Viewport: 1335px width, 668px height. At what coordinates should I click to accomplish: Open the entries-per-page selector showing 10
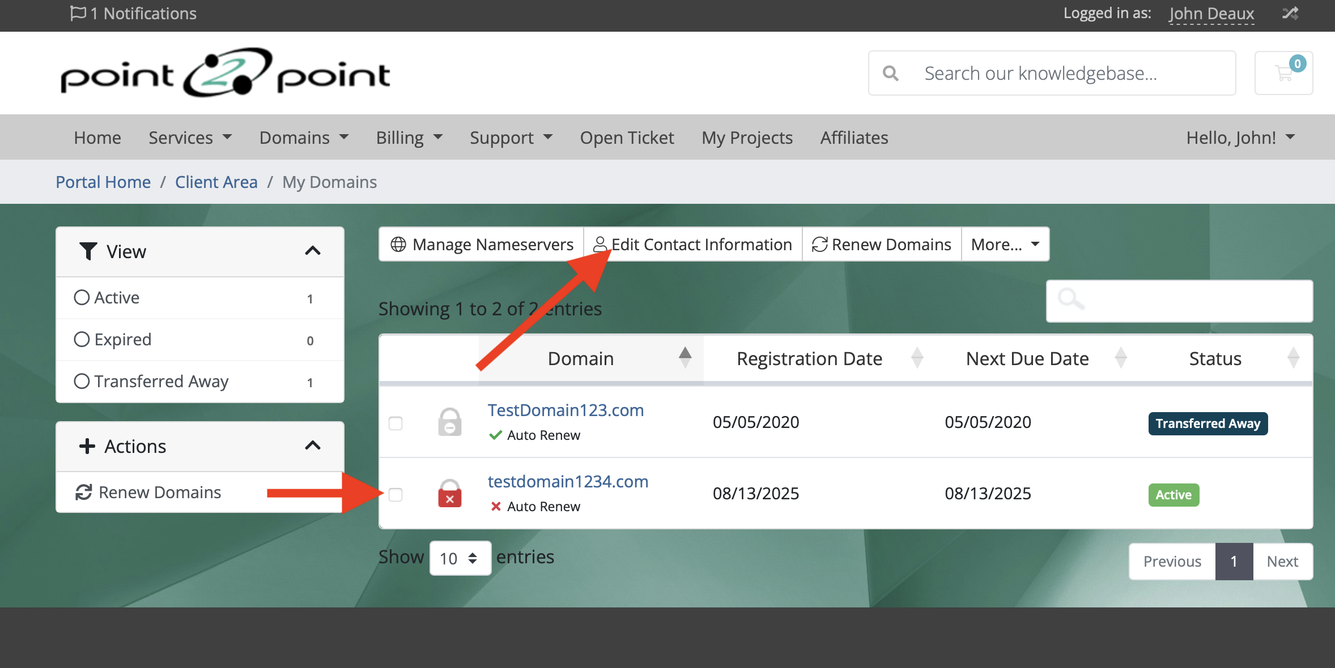click(x=460, y=559)
